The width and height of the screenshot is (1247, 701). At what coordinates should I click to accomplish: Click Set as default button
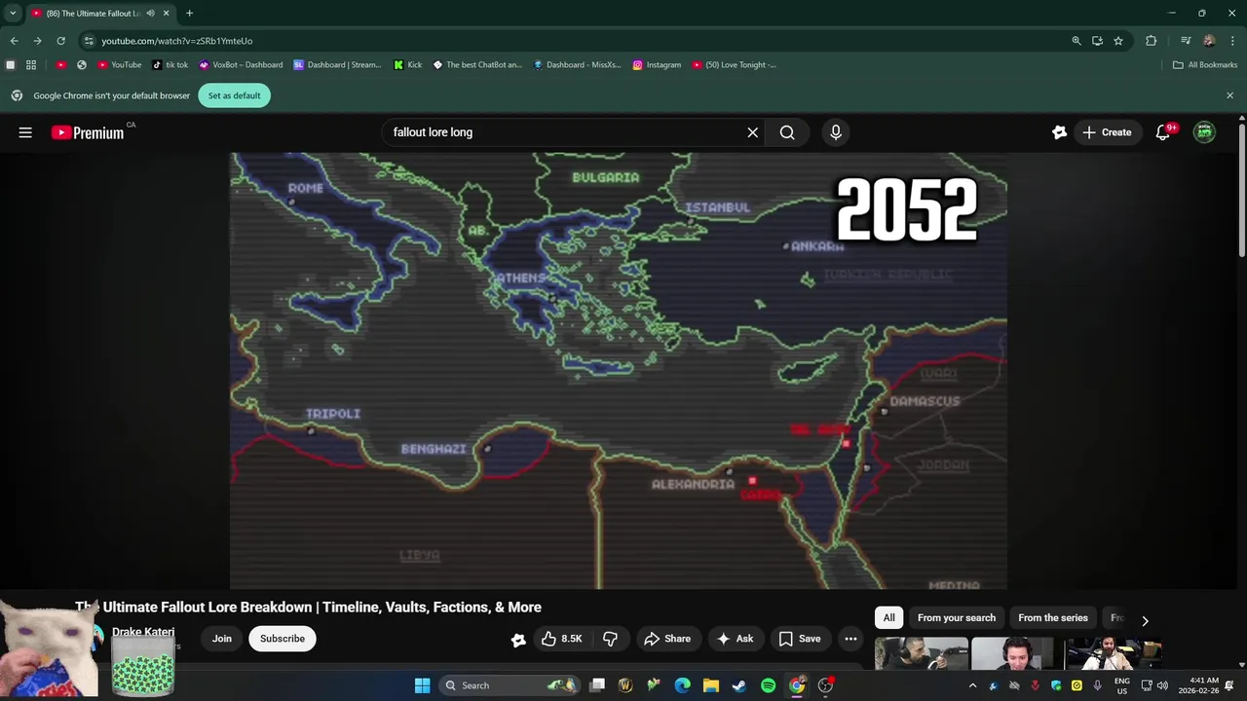234,95
